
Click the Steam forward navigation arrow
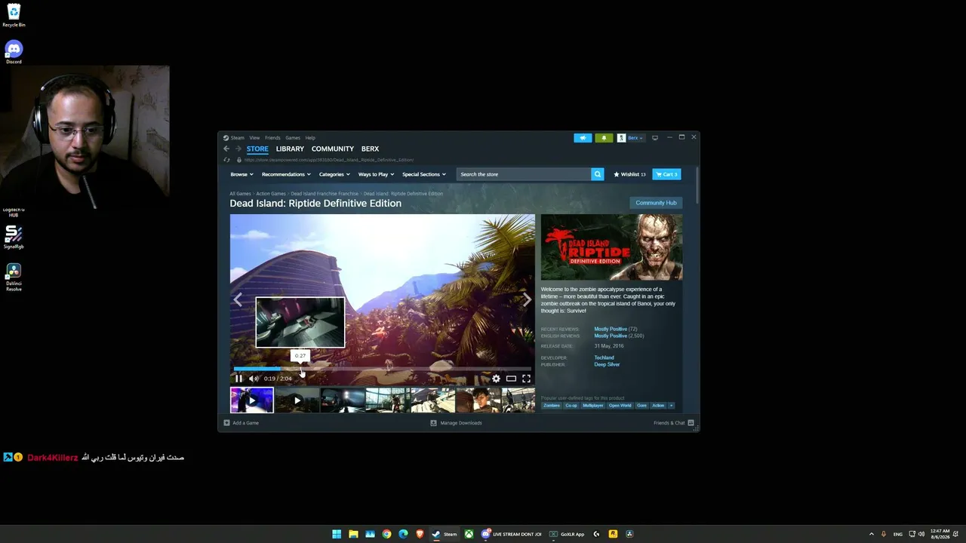(x=238, y=149)
